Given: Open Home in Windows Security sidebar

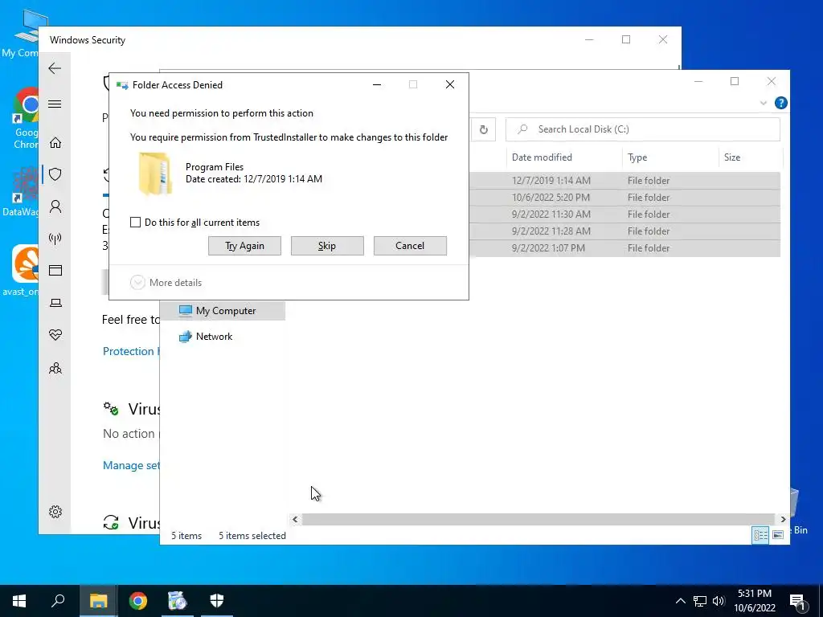Looking at the screenshot, I should pos(55,143).
